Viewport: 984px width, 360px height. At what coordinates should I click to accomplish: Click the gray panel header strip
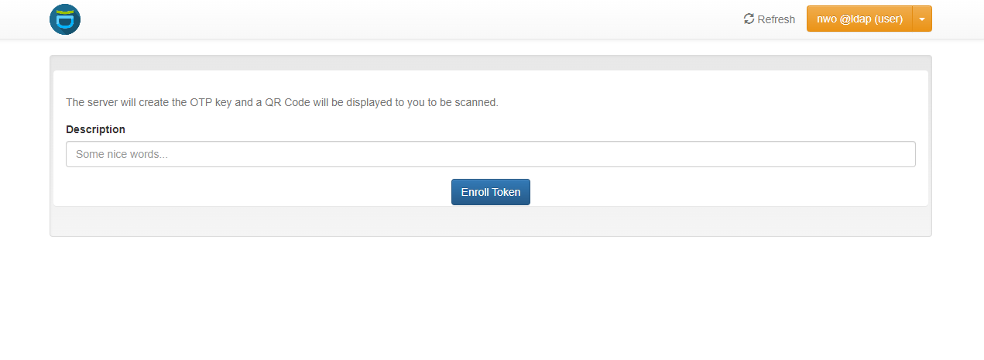click(490, 63)
